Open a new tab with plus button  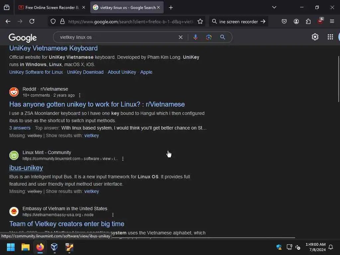click(171, 8)
